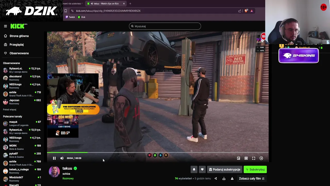Expand followed list with Pokaż więcej
The width and height of the screenshot is (330, 186).
[10, 110]
